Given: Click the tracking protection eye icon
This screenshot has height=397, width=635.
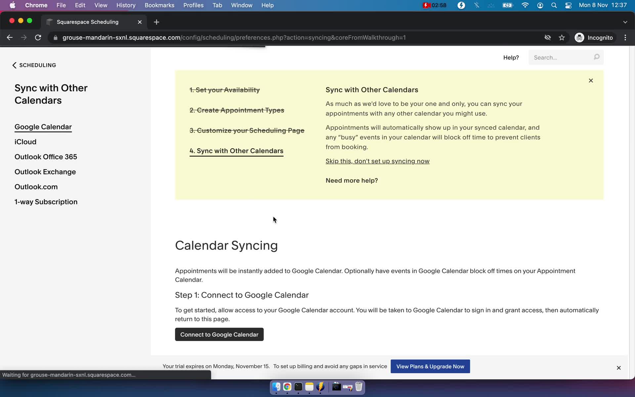Looking at the screenshot, I should (x=547, y=37).
